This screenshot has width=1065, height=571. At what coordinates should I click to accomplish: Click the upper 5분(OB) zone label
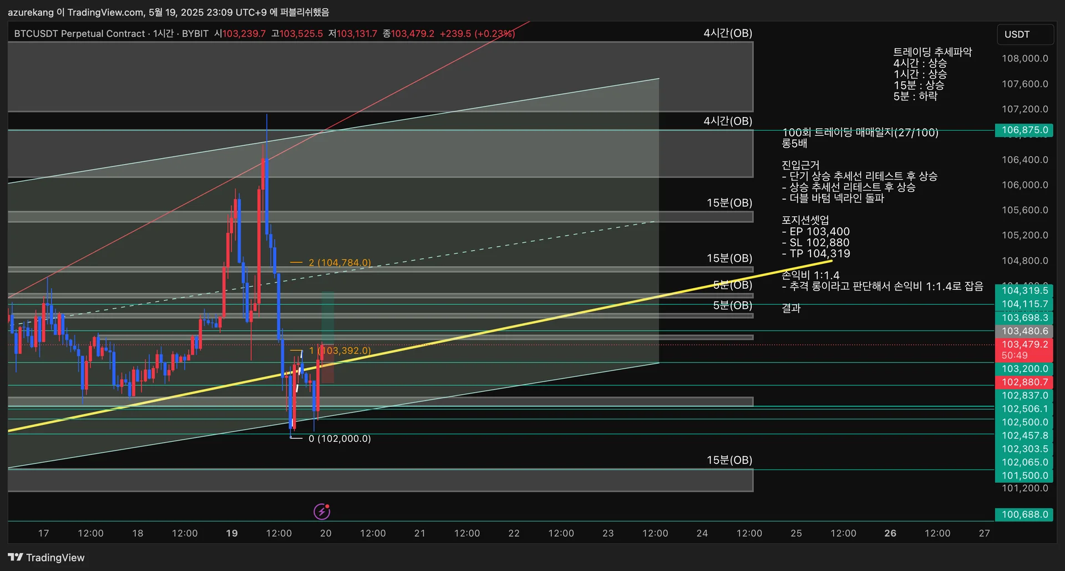tap(732, 285)
